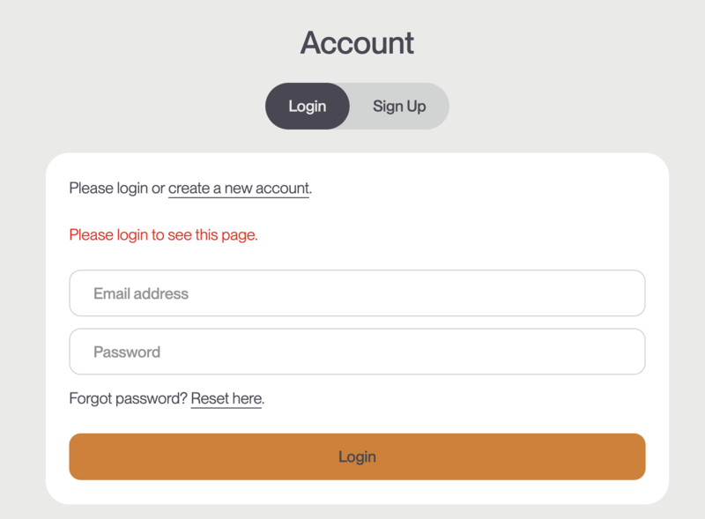
Task: Switch to the Sign Up tab
Action: 399,107
